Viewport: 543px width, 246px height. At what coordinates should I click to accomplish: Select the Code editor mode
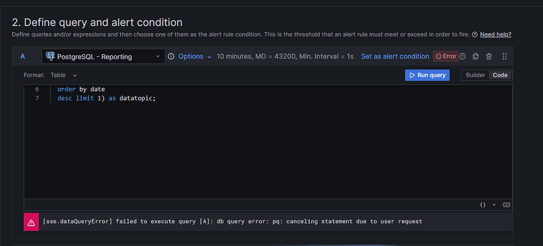pyautogui.click(x=500, y=75)
